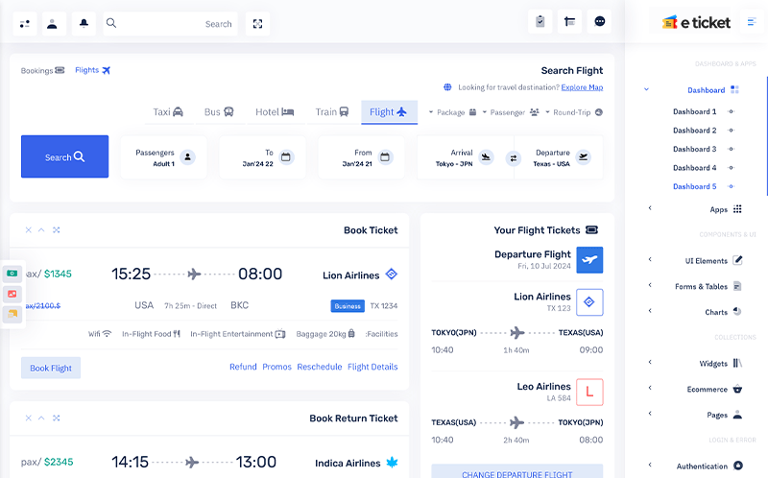
Task: Open the Flight Details link
Action: click(x=372, y=367)
